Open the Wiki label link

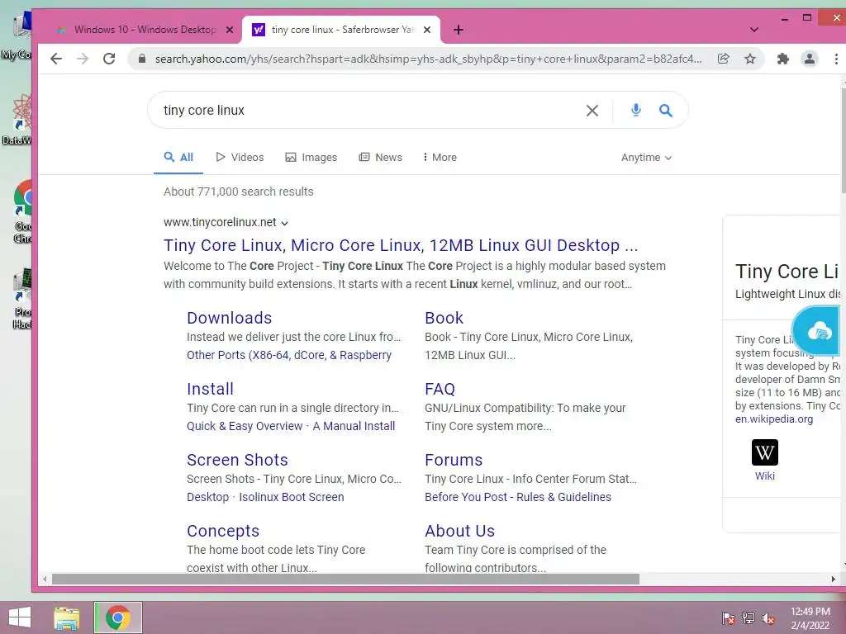coord(764,476)
